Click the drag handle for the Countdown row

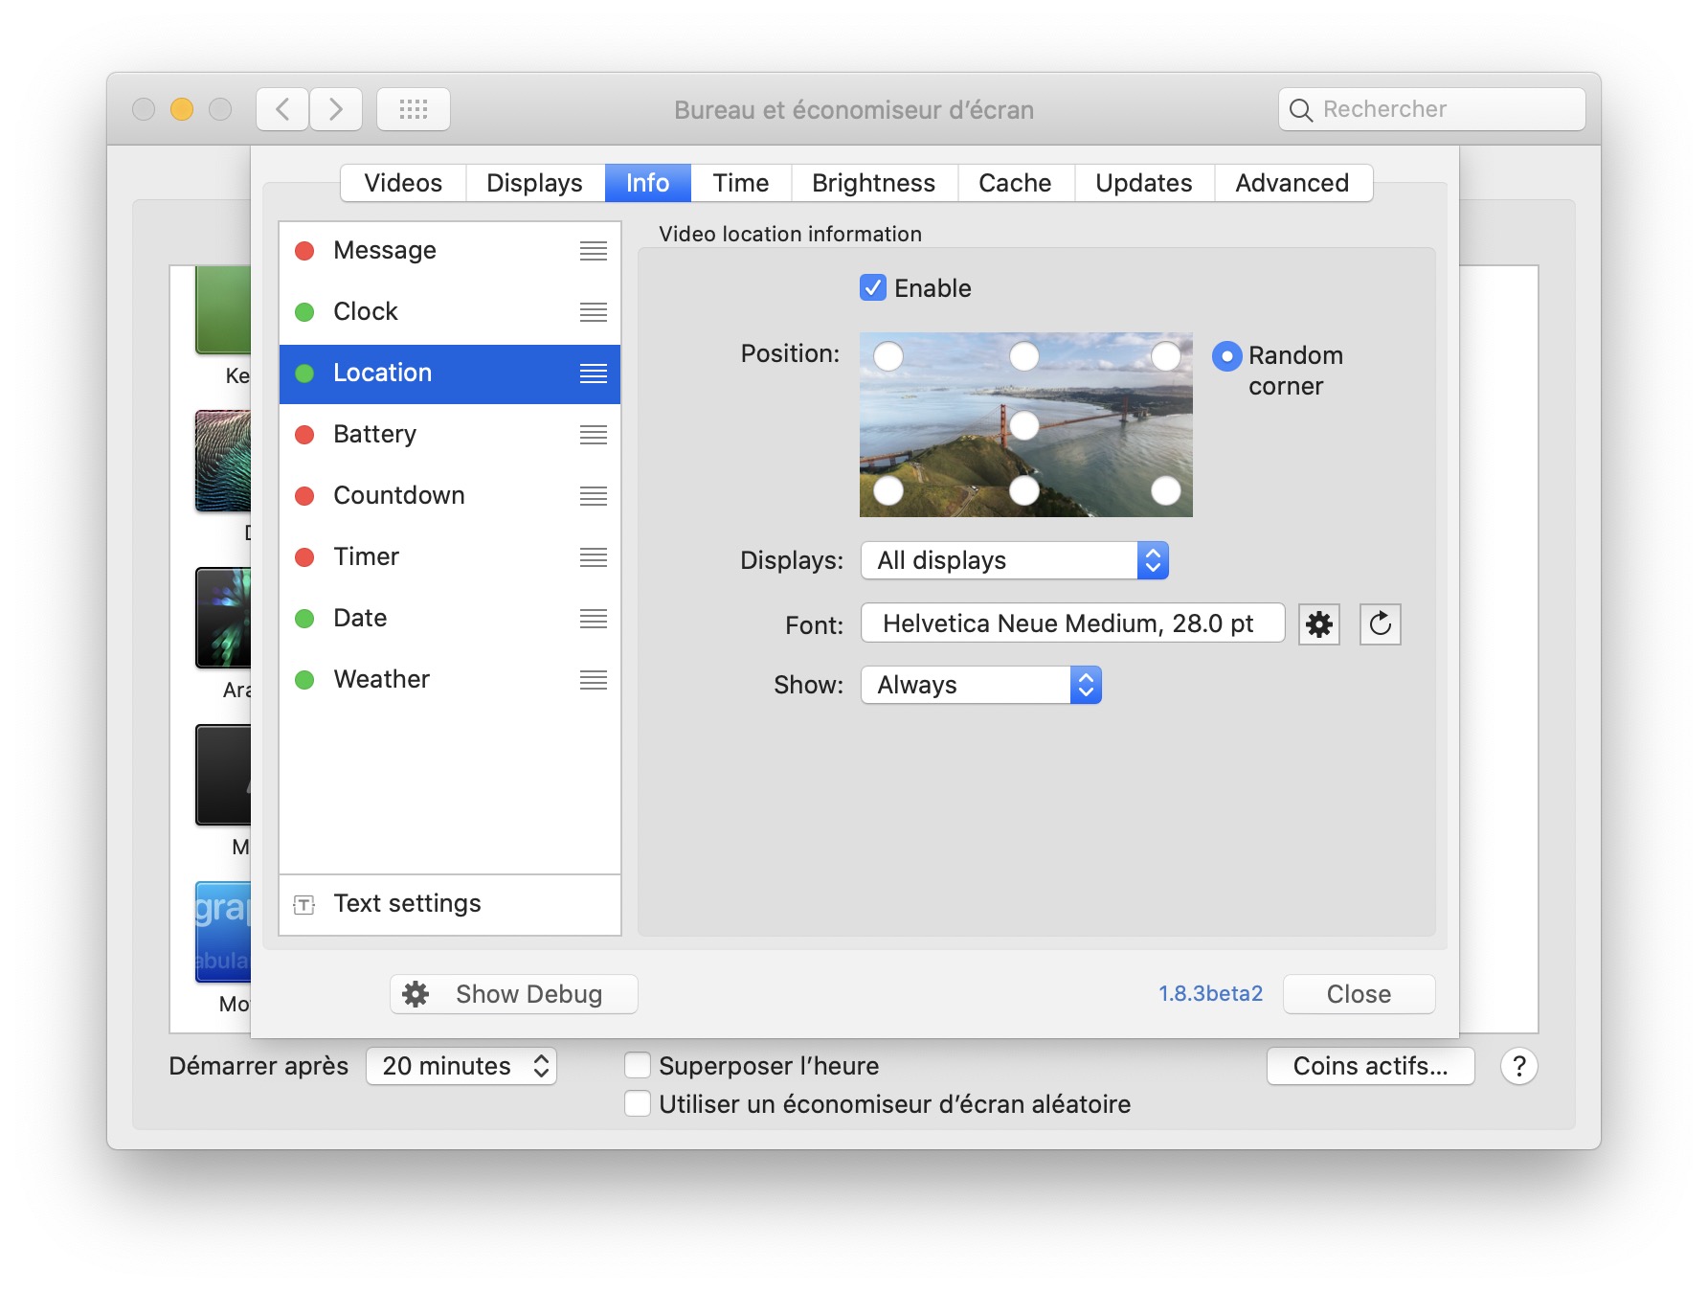[x=594, y=496]
